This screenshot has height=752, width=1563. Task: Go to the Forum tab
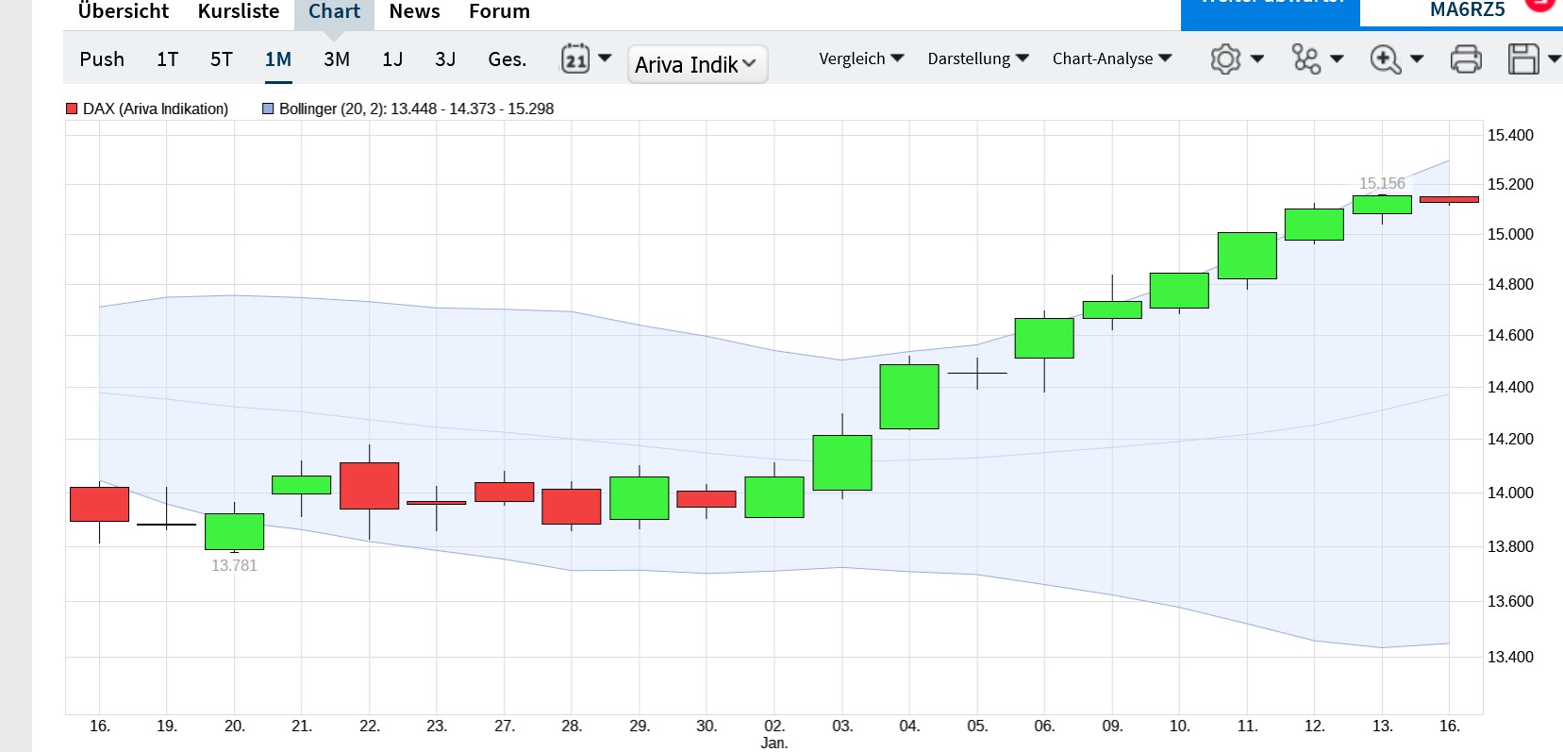coord(499,11)
